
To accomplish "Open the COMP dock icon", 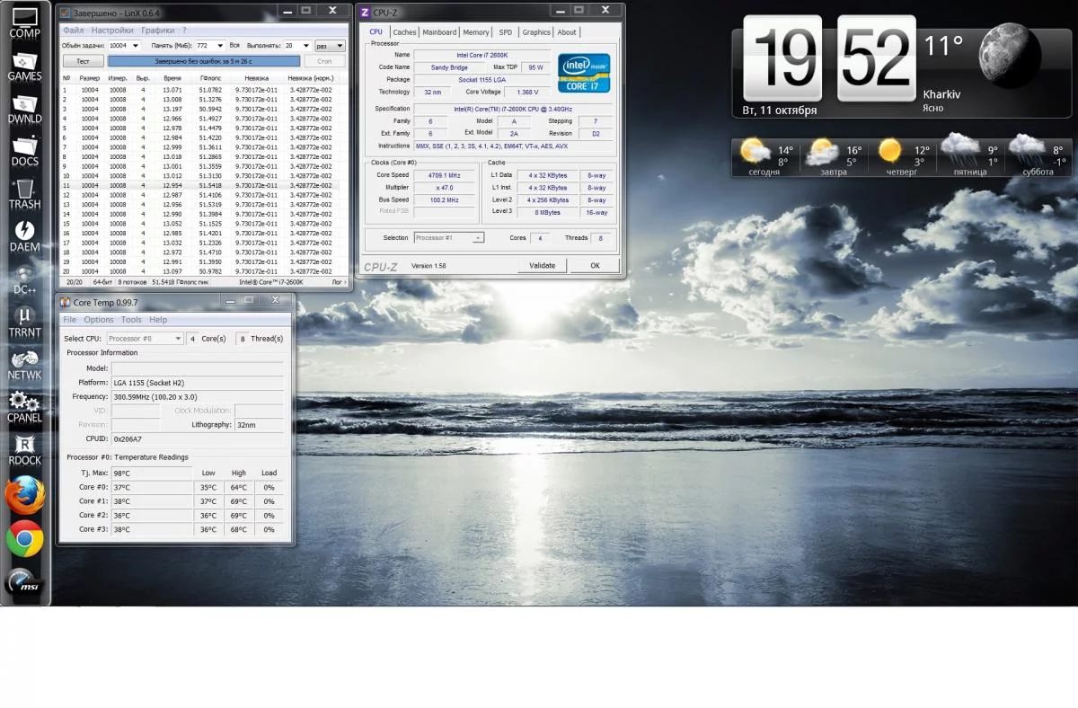I will (24, 22).
